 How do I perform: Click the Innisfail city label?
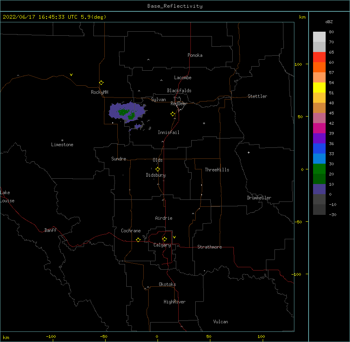pyautogui.click(x=169, y=132)
